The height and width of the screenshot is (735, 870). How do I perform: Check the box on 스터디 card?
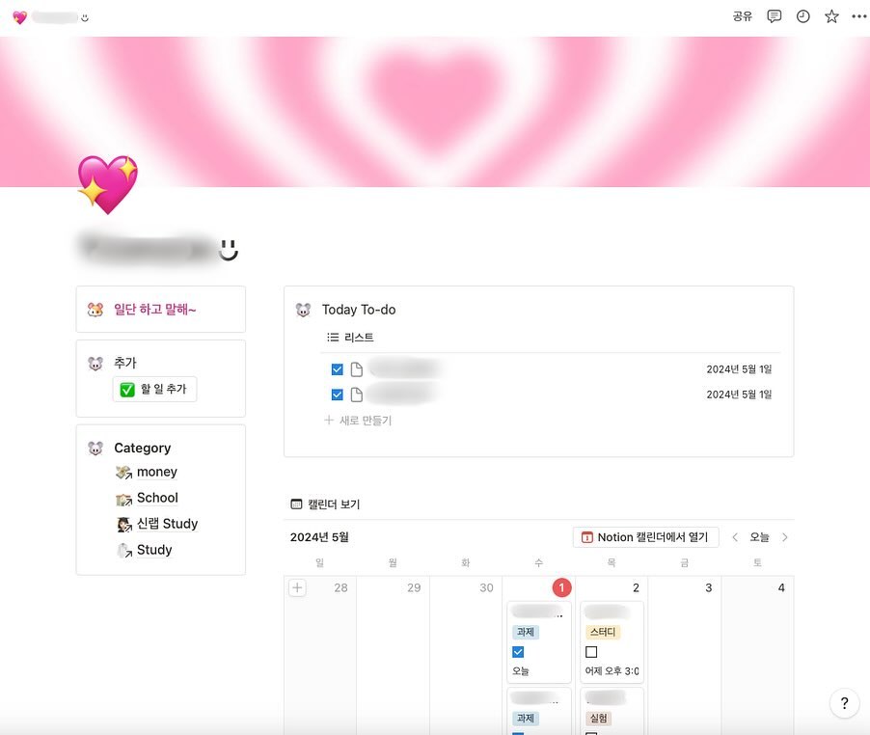pos(591,652)
